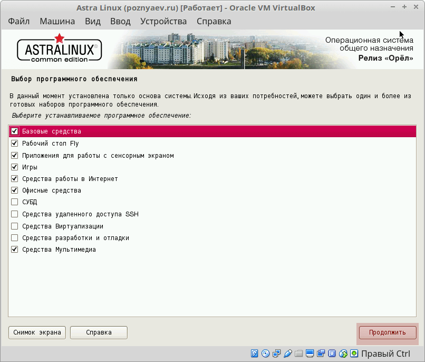Enable Средства удаленного доступа SSH
The width and height of the screenshot is (425, 362).
tap(15, 214)
